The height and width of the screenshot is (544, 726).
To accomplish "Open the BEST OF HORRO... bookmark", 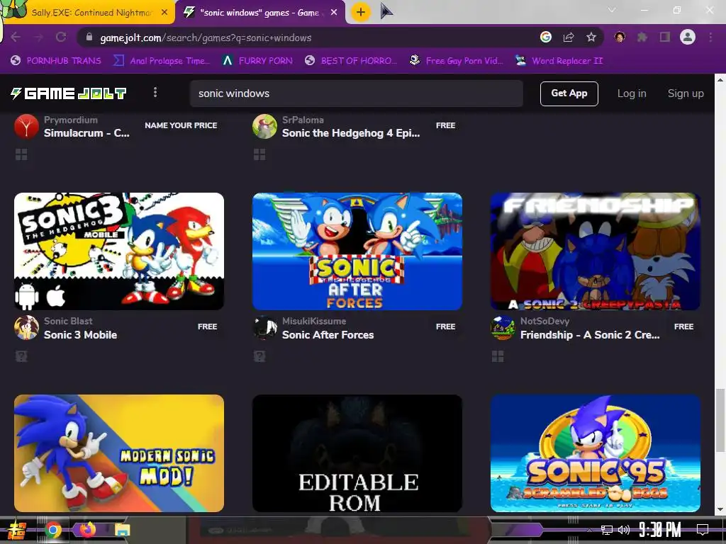I will (x=351, y=61).
